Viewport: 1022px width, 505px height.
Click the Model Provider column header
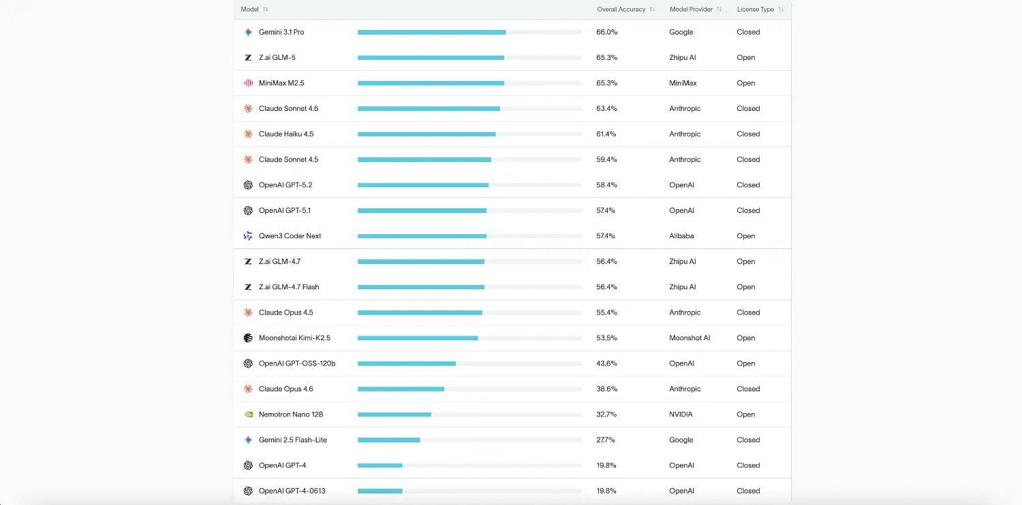691,10
